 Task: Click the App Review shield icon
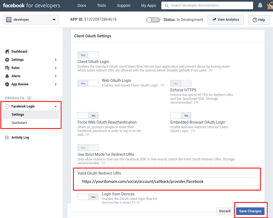coord(7,84)
